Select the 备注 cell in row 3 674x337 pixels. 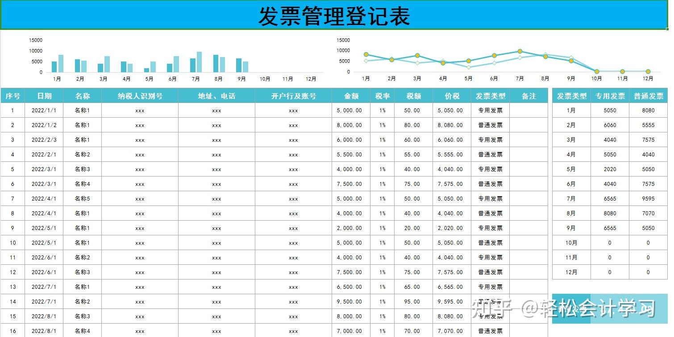[528, 140]
